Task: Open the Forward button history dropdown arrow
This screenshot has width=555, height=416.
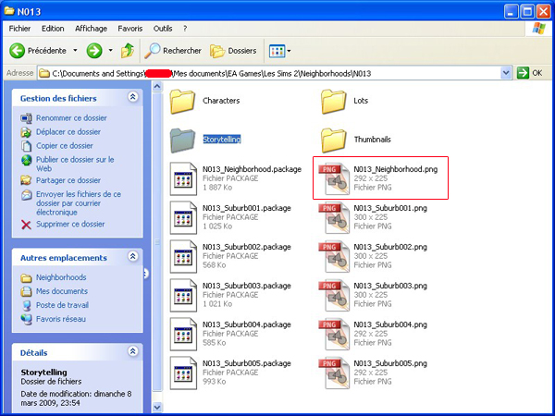Action: (110, 51)
